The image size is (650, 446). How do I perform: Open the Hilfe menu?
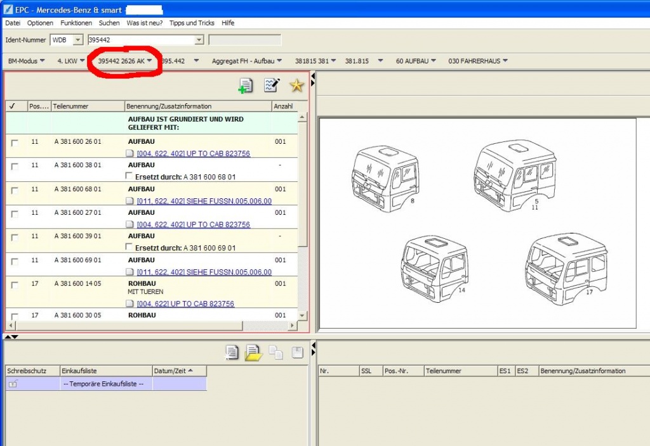tap(228, 23)
